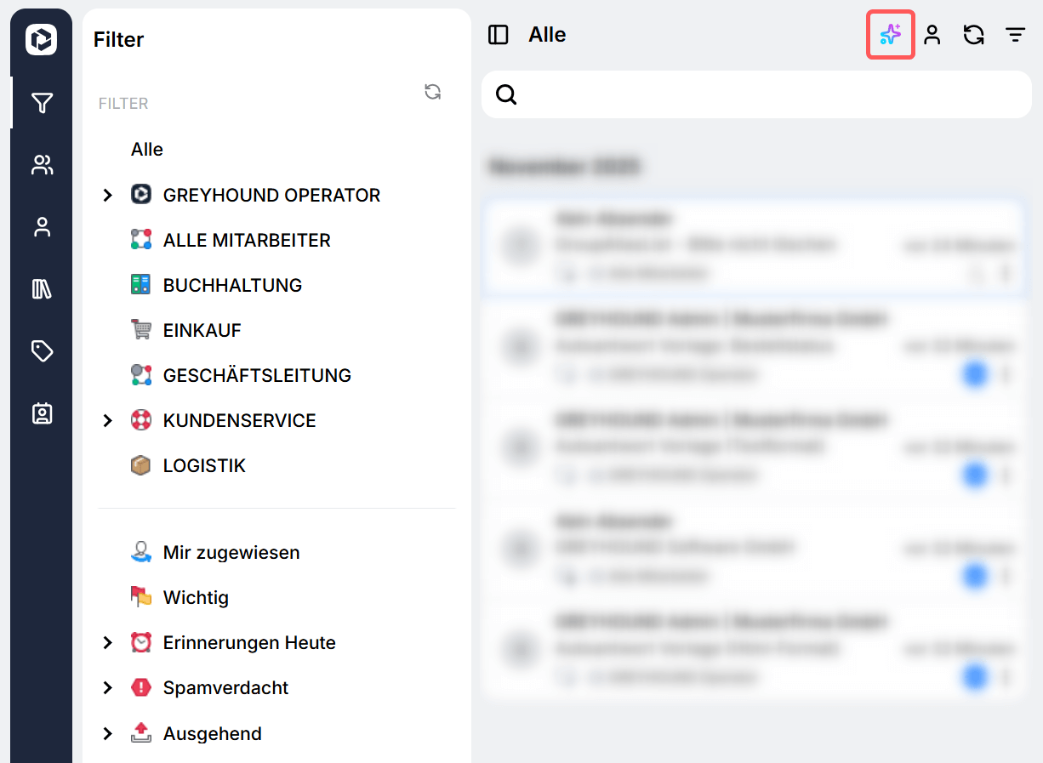Image resolution: width=1043 pixels, height=763 pixels.
Task: Open the user profile icon in header
Action: (x=932, y=35)
